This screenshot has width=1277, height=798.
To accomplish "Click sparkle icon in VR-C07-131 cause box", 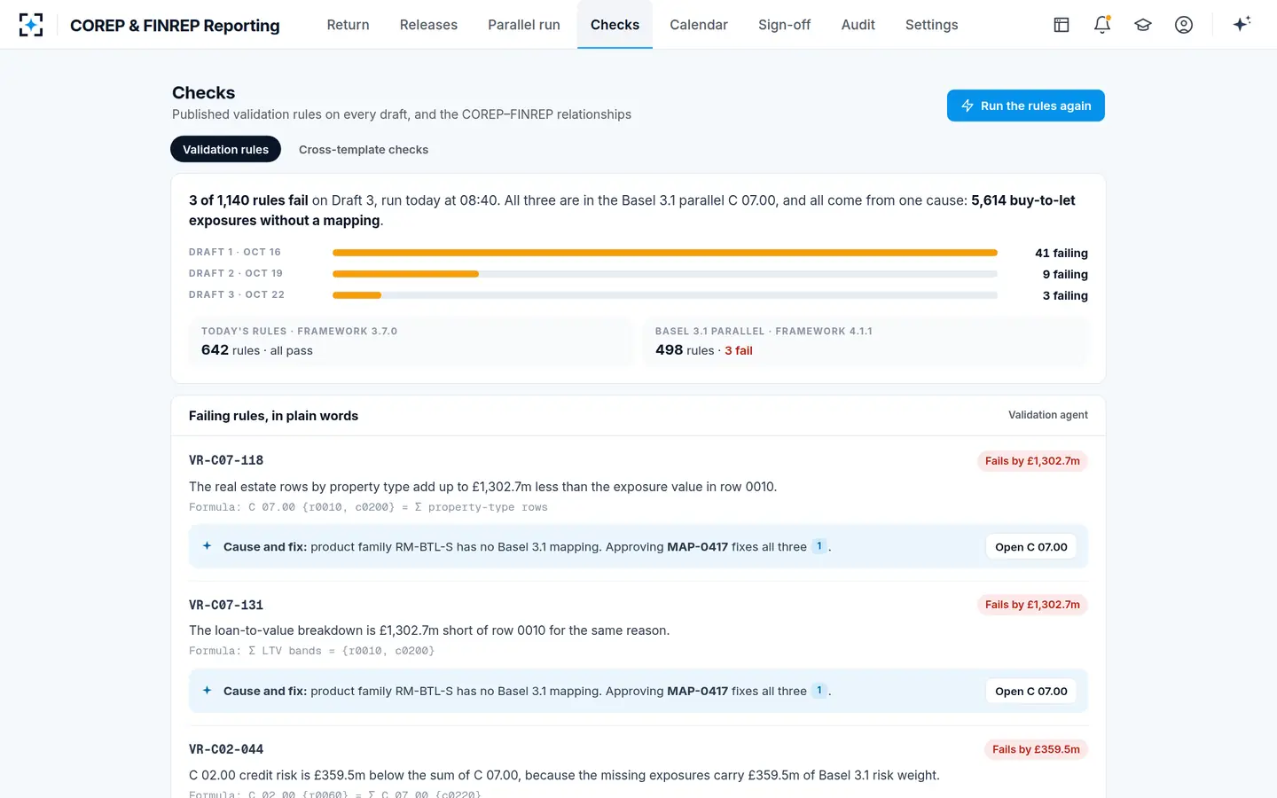I will [207, 691].
